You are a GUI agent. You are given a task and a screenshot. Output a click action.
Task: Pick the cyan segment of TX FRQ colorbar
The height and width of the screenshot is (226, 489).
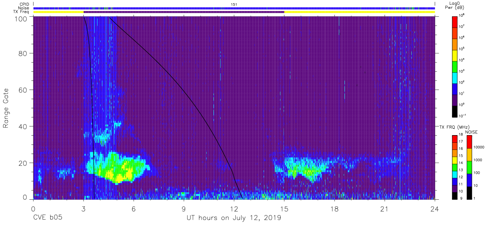tap(455, 174)
